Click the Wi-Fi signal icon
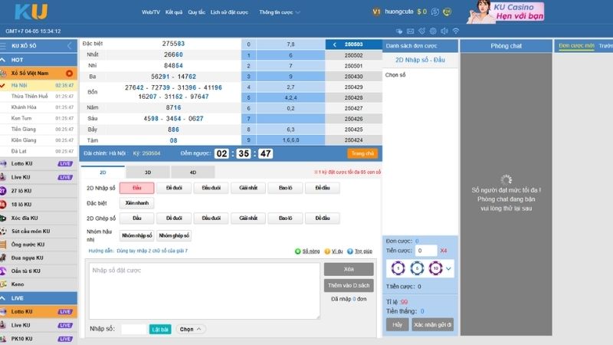The height and width of the screenshot is (345, 613). (456, 31)
